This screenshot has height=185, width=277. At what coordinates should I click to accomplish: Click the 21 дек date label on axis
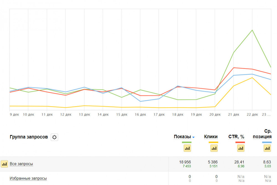(234, 114)
